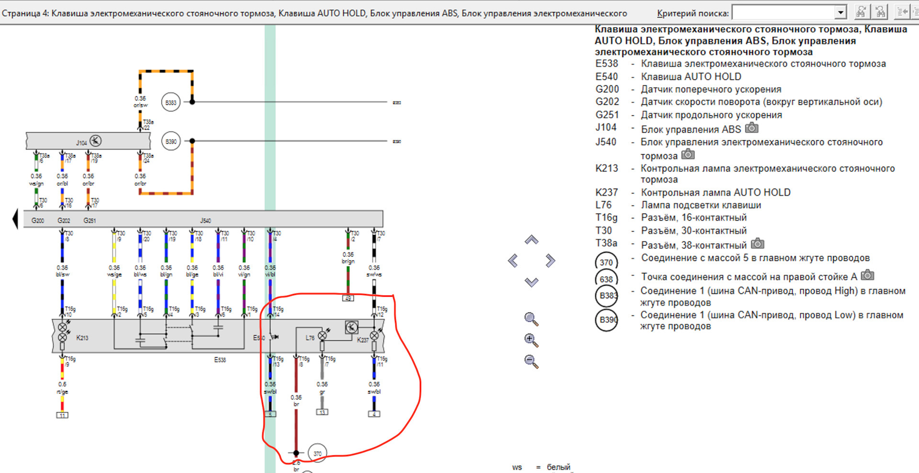Pan the diagram down with the arrow
This screenshot has width=919, height=473.
tap(531, 282)
